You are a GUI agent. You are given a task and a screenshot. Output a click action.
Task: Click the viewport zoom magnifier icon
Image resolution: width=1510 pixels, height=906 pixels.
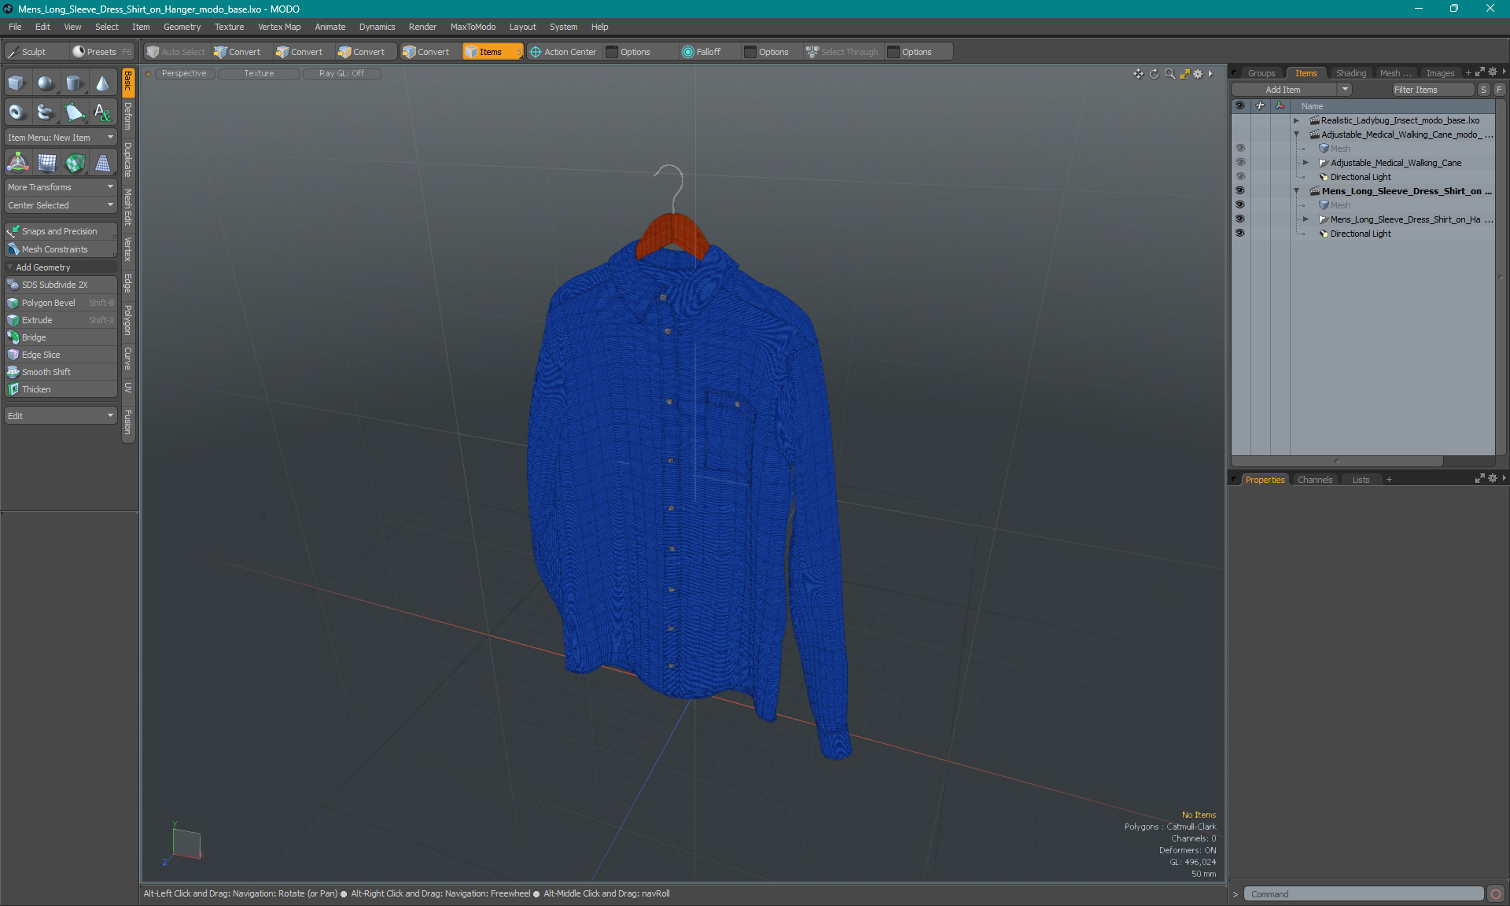click(x=1169, y=73)
